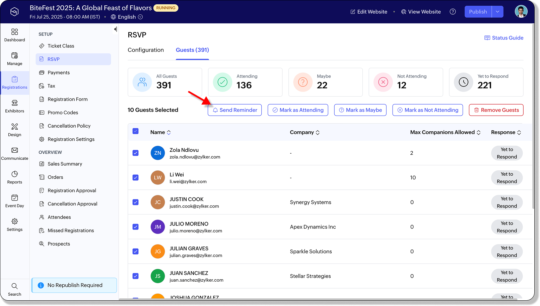
Task: Collapse the setup side panel arrow
Action: (115, 29)
